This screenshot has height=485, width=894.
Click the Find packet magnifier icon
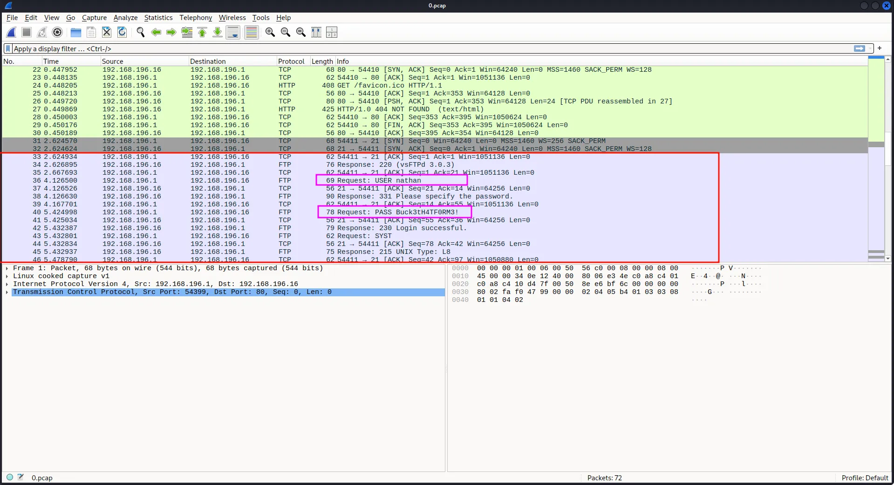click(x=140, y=32)
